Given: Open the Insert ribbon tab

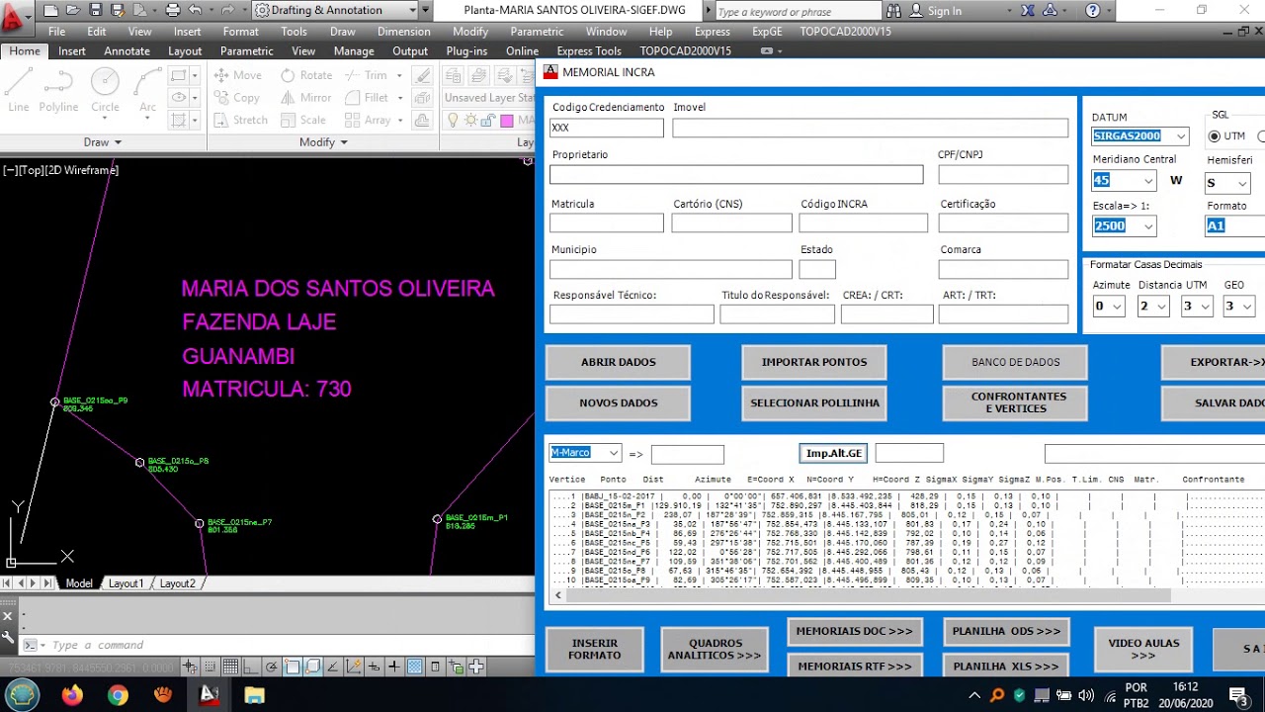Looking at the screenshot, I should tap(72, 51).
